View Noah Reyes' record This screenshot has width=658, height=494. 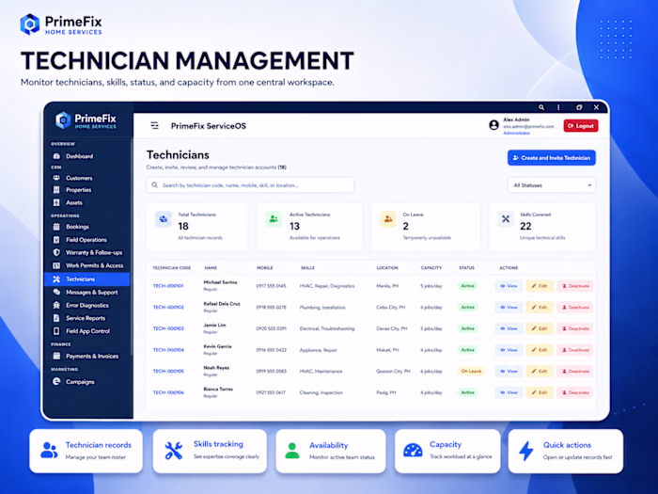[x=509, y=372]
